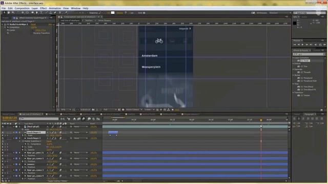
Task: Click the auto-keyframe stopwatch icon in timeline
Action: 93,119
